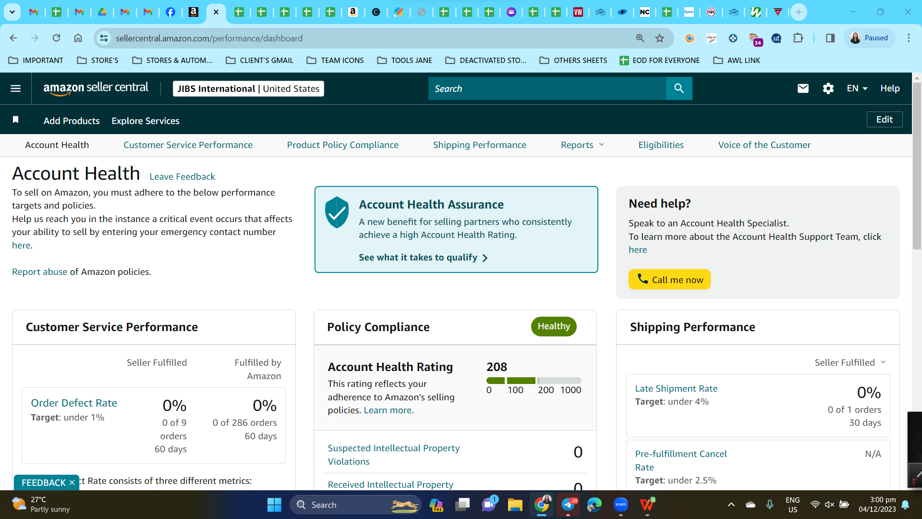This screenshot has width=922, height=519.
Task: View site information icon in address bar
Action: pyautogui.click(x=104, y=38)
